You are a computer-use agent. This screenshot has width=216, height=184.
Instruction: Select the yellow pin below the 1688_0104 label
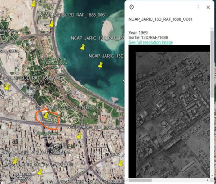15,161
